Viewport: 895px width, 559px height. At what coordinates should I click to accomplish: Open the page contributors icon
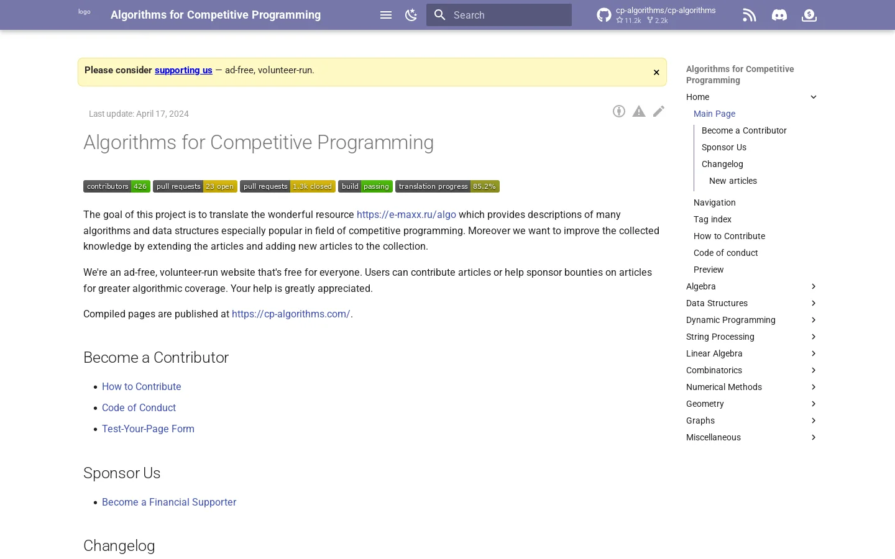point(619,112)
